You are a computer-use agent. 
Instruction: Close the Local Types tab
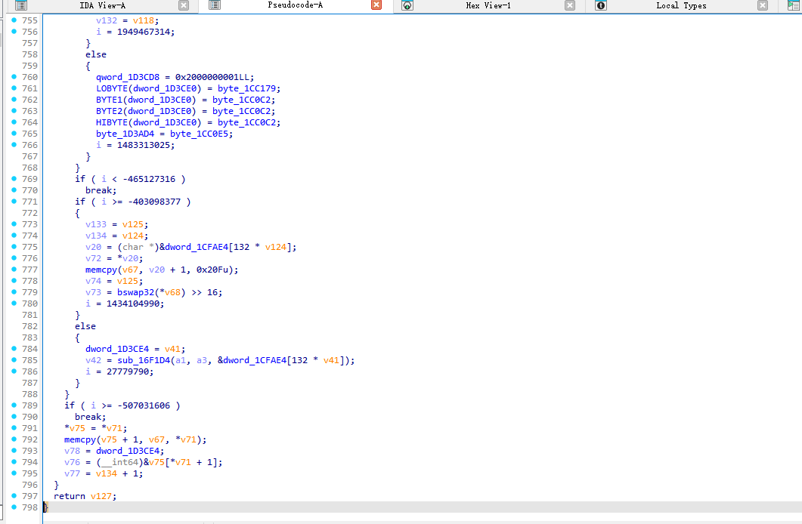pos(763,5)
